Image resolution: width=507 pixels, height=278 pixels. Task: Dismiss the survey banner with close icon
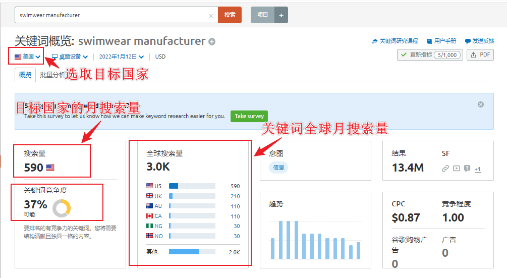click(x=481, y=104)
